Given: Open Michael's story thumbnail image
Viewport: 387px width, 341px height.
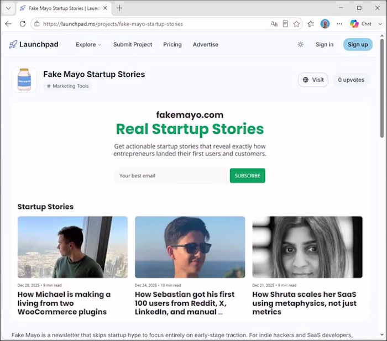Looking at the screenshot, I should point(72,247).
